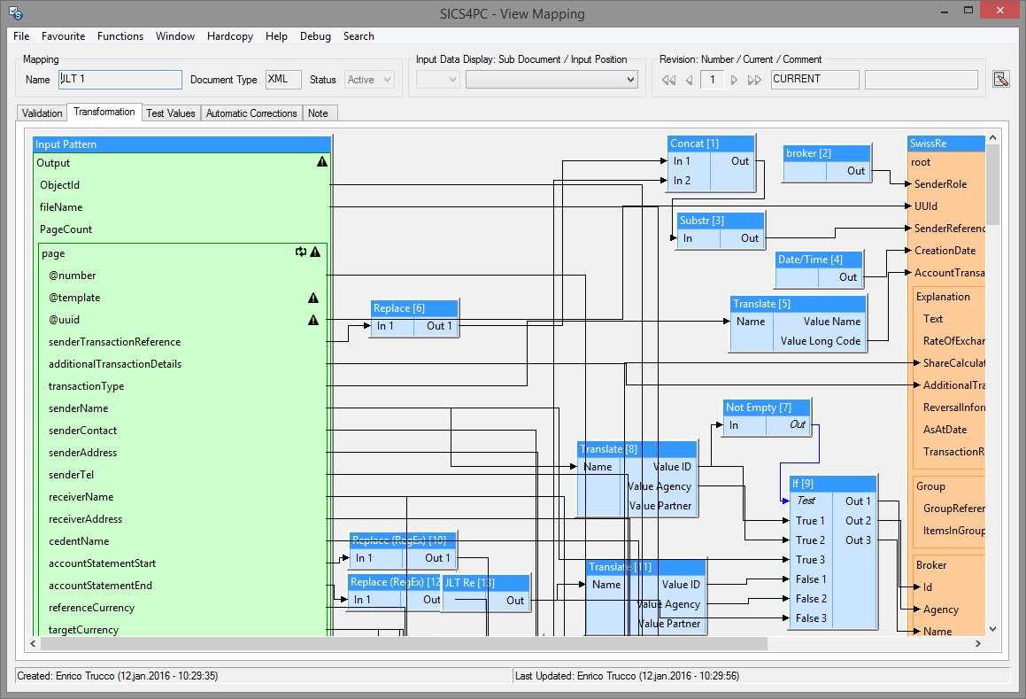Click warning icon next to Output
1026x699 pixels.
pyautogui.click(x=322, y=162)
